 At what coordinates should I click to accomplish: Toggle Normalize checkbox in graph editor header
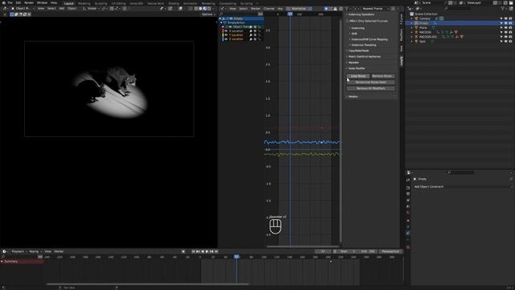[289, 9]
